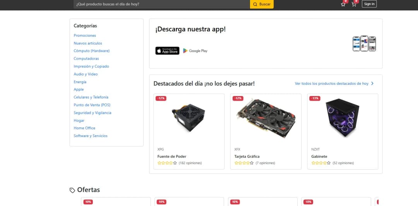The image size is (418, 206).
Task: Click chevron arrow beside Ver todos link
Action: (372, 84)
